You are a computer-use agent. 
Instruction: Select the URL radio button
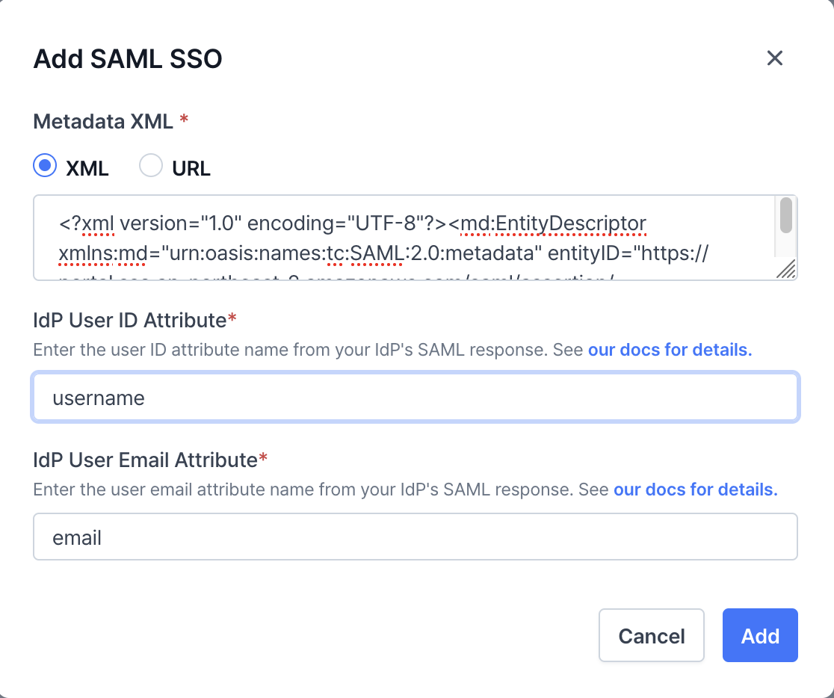[x=151, y=166]
